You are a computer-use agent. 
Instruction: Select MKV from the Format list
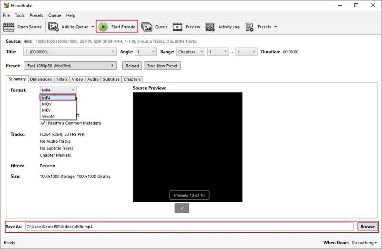click(58, 110)
